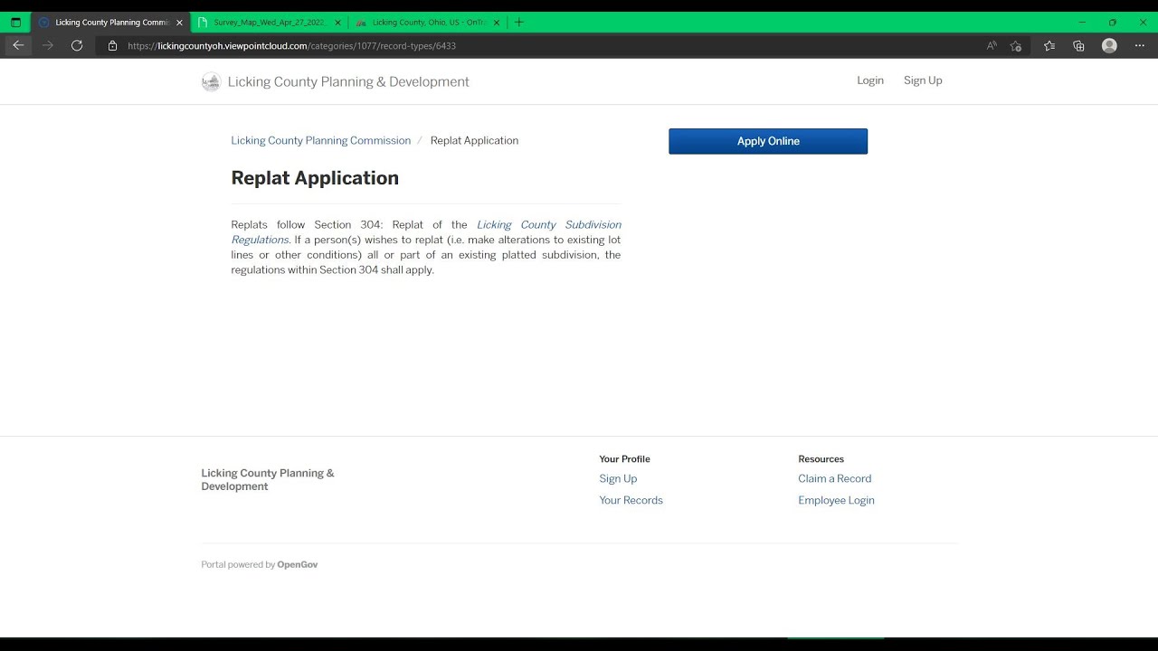Click the Login link in header

point(870,80)
